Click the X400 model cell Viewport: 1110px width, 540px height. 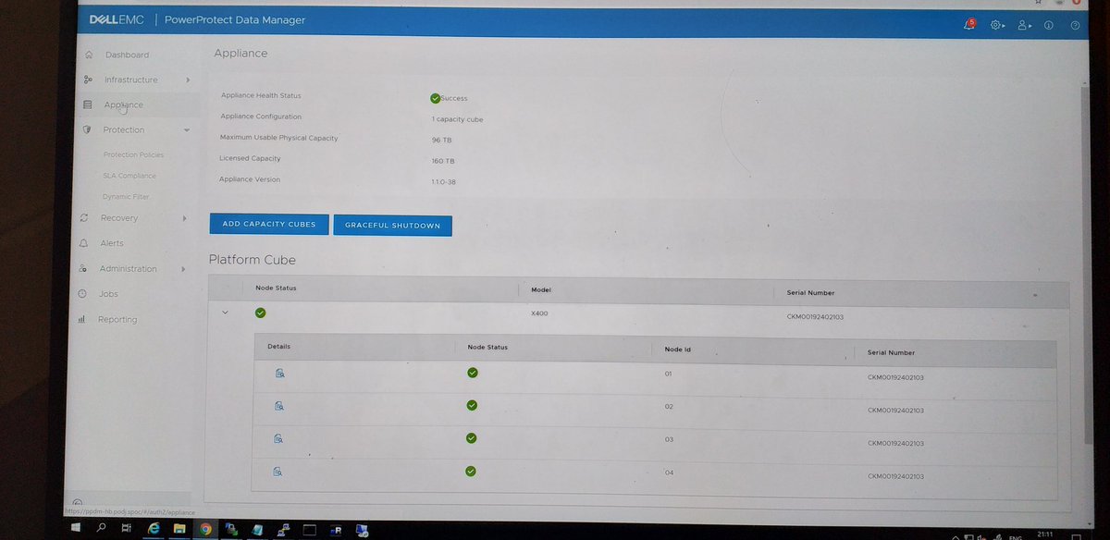point(539,314)
